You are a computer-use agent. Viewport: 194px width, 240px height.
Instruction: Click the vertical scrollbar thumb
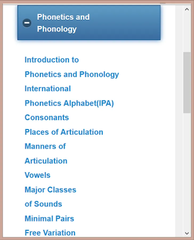tap(187, 83)
